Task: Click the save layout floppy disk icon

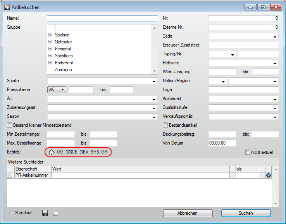Action: click(45, 213)
